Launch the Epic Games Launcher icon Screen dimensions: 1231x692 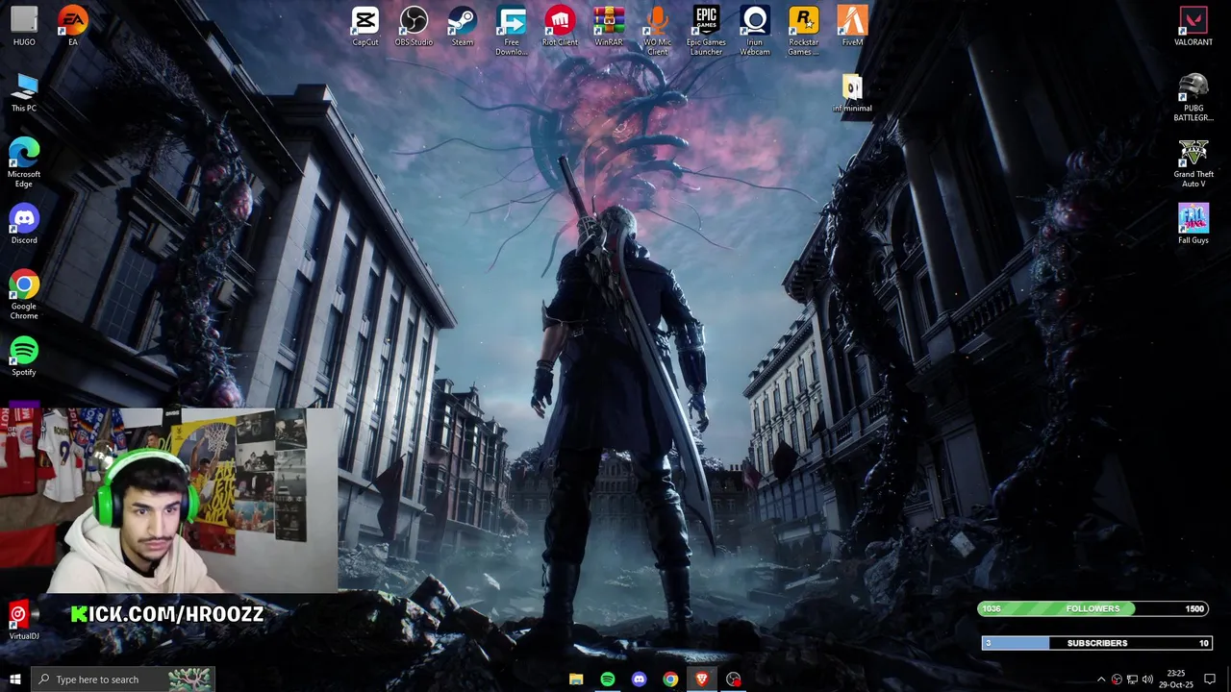click(706, 31)
